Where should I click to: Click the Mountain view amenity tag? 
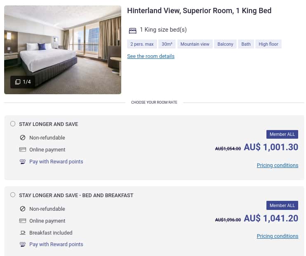tap(195, 44)
